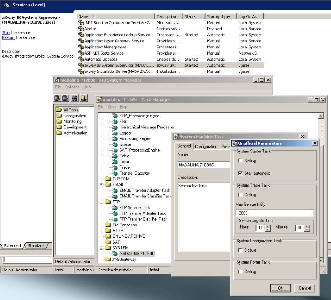Viewport: 331px width, 300px height.
Task: Select the aXway IB System Supervisor service icon
Action: (x=80, y=66)
